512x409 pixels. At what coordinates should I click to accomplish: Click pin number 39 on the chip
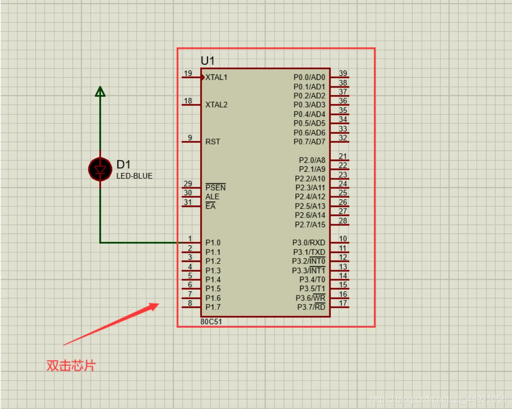[x=343, y=73]
